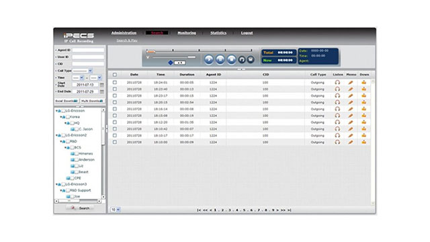Click the Logout link
This screenshot has width=430, height=242.
(247, 33)
